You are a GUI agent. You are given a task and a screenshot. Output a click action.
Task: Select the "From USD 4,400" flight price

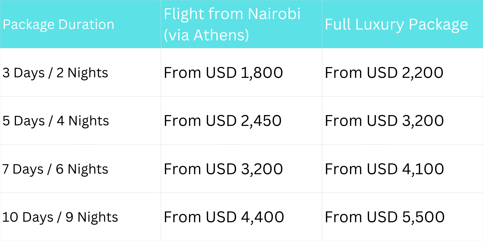pos(224,217)
